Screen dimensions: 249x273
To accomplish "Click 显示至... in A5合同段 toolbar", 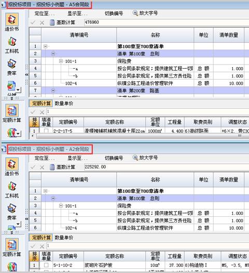I will 77,13.
